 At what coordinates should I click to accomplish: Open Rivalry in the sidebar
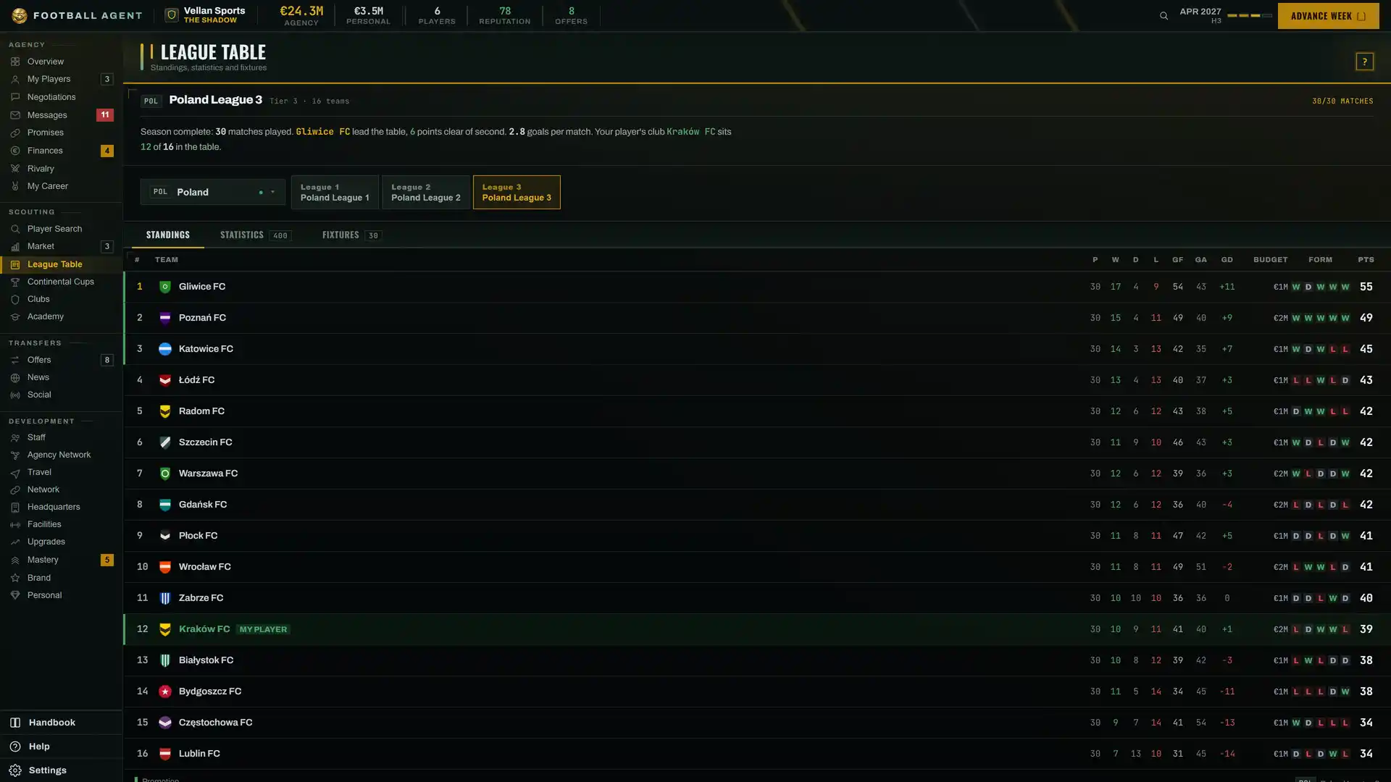61,169
